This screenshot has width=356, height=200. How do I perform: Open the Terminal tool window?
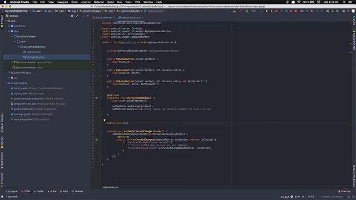click(x=77, y=191)
